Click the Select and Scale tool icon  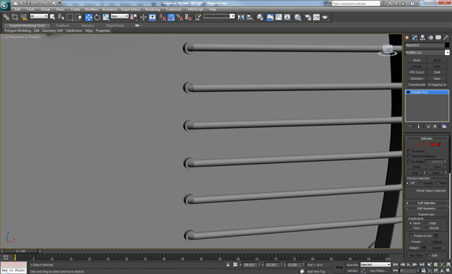click(x=106, y=17)
